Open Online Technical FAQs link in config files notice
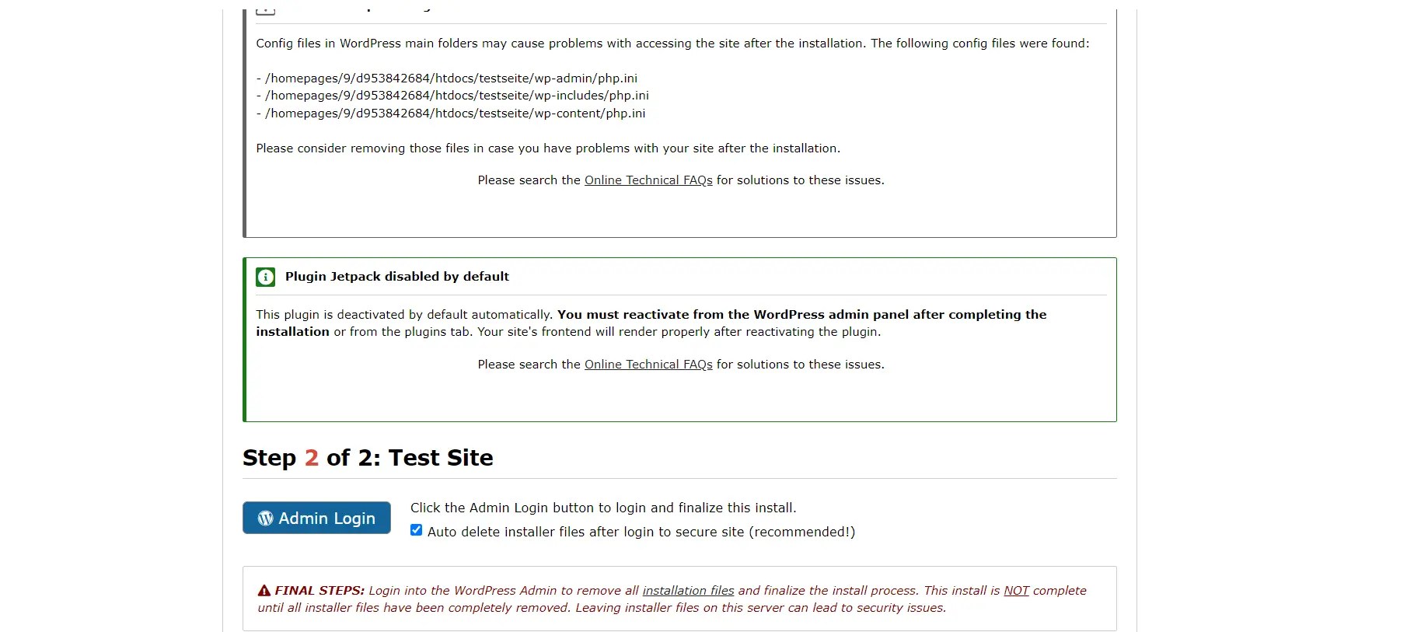Viewport: 1414px width, 632px height. click(648, 180)
